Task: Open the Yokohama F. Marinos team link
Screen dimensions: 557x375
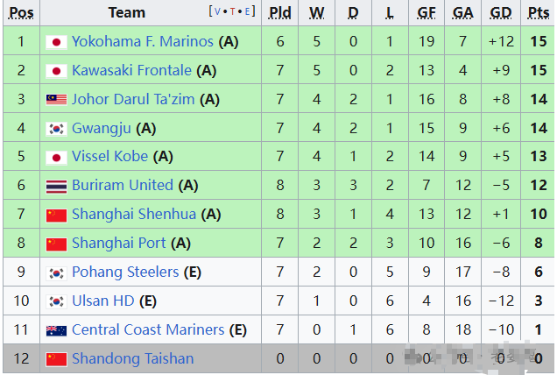Action: 142,42
